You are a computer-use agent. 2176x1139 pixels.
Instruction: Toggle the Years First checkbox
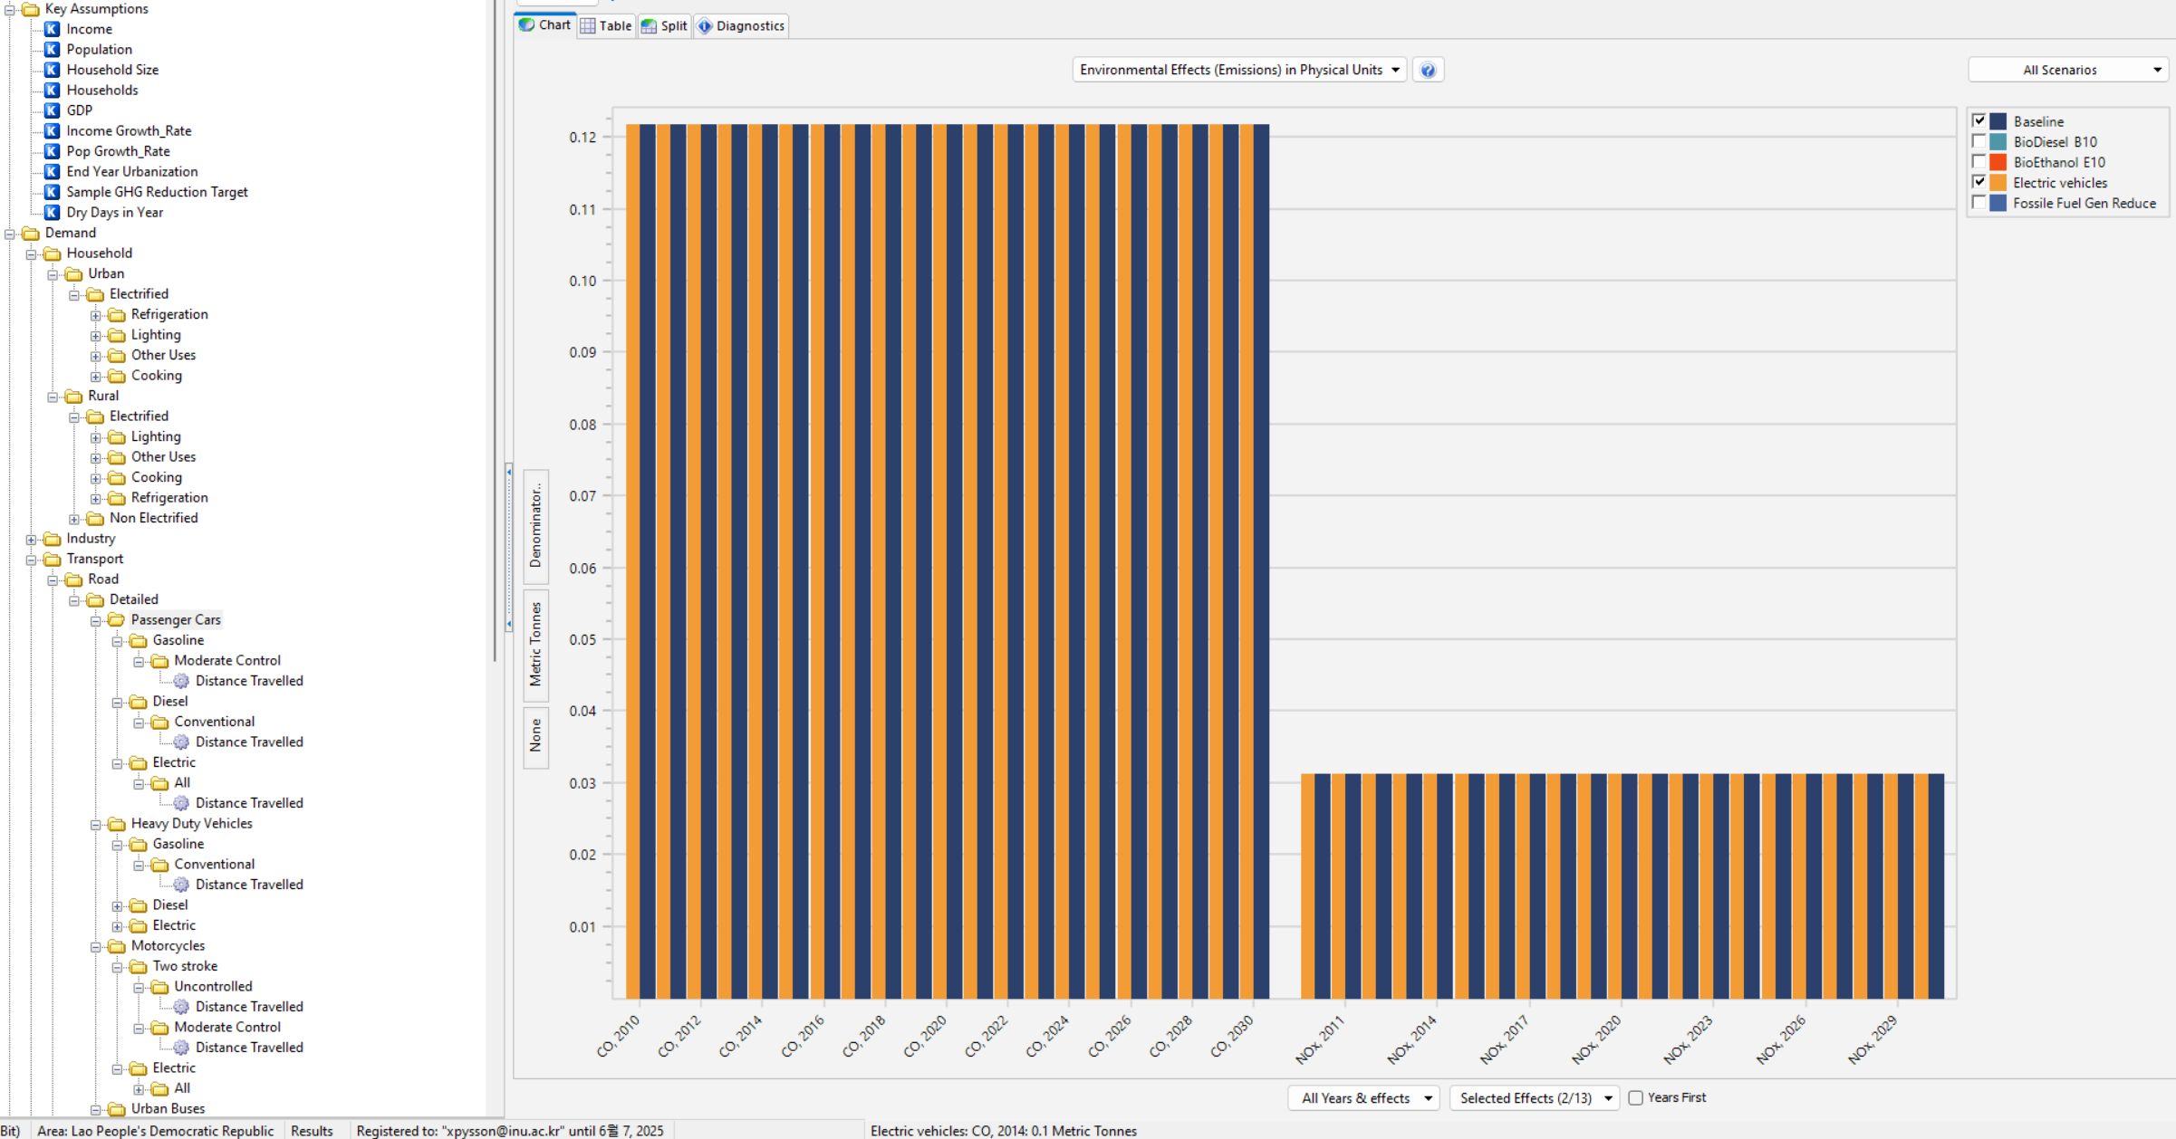tap(1636, 1098)
